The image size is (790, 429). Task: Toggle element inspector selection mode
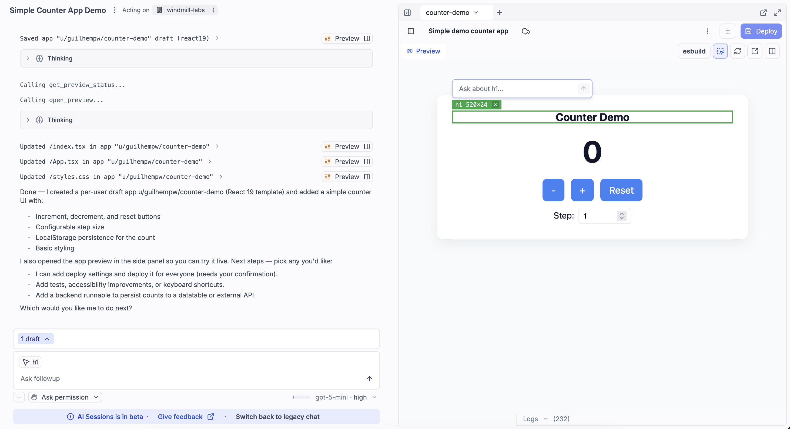click(x=720, y=51)
